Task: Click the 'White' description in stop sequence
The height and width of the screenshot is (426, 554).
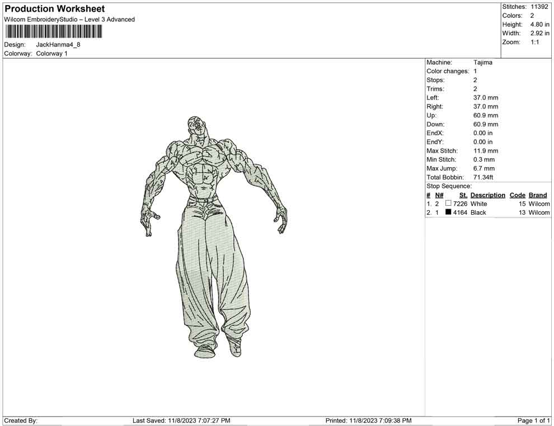Action: pos(478,204)
